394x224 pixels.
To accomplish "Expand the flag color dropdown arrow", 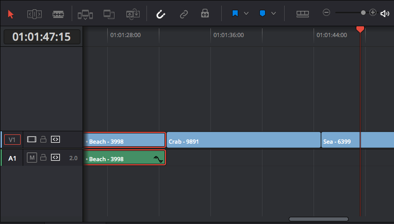I will coord(247,13).
